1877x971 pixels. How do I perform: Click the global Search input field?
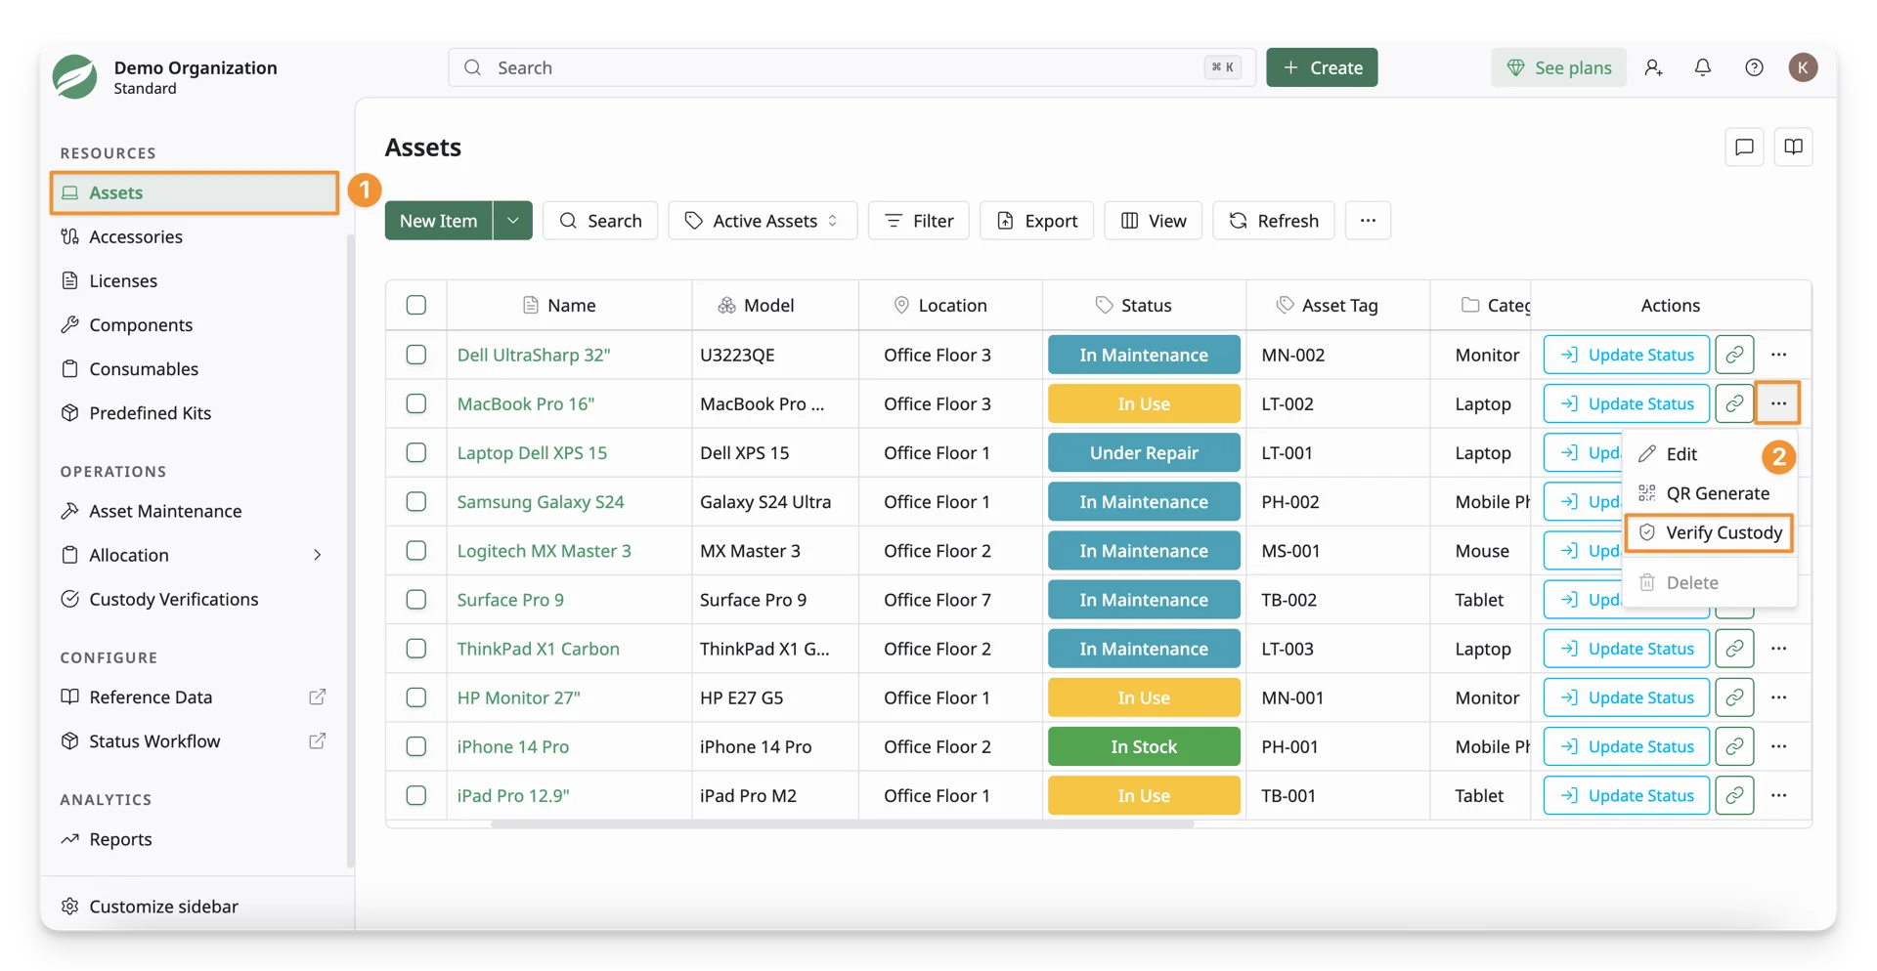point(852,67)
